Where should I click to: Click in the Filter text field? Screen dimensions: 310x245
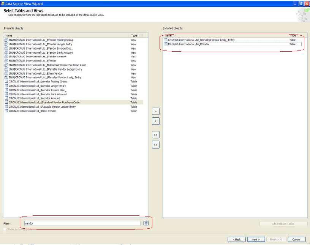(82, 223)
